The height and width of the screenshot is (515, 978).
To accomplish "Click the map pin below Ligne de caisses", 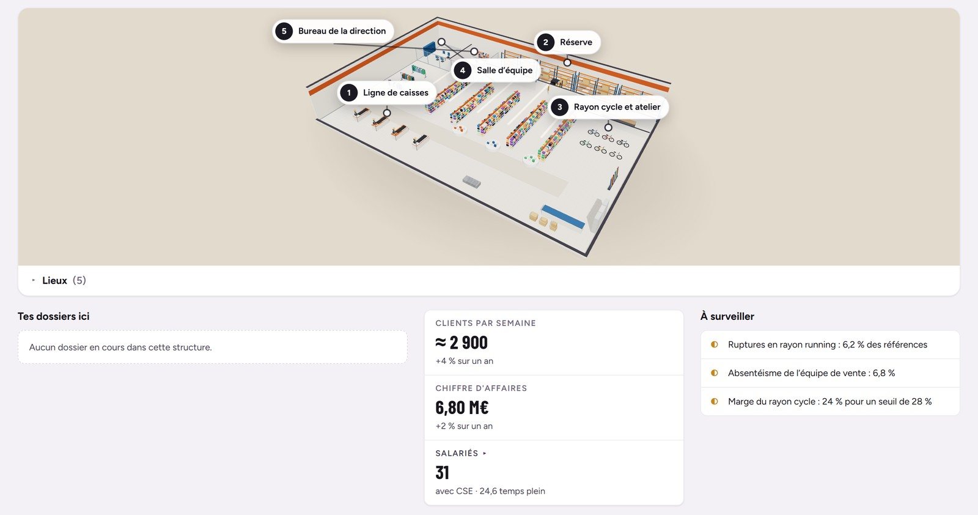I will point(387,113).
